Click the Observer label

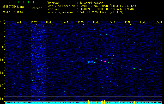click(x=53, y=3)
